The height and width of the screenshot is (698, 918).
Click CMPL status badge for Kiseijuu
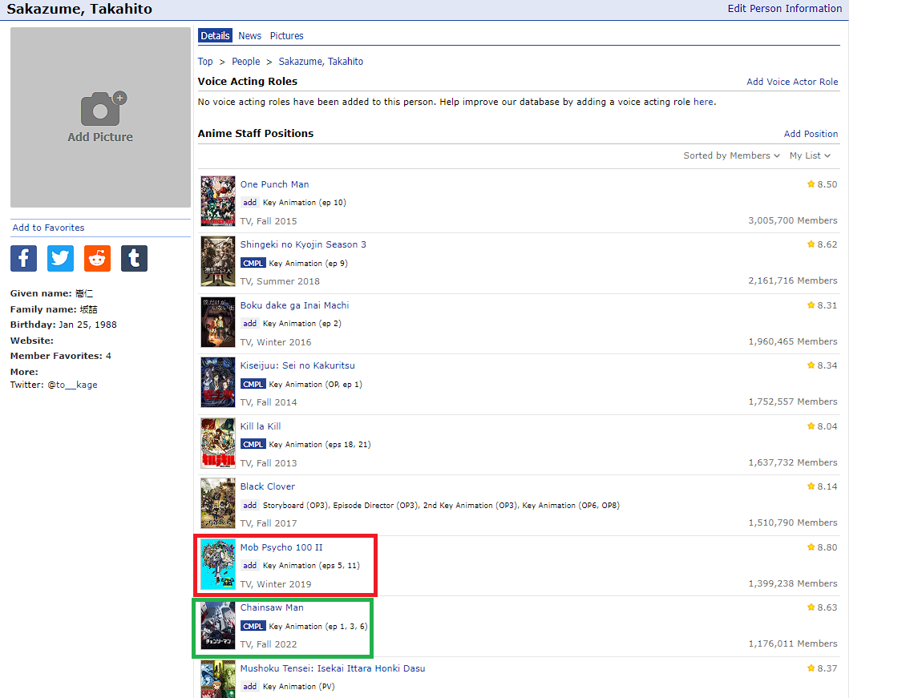coord(253,384)
